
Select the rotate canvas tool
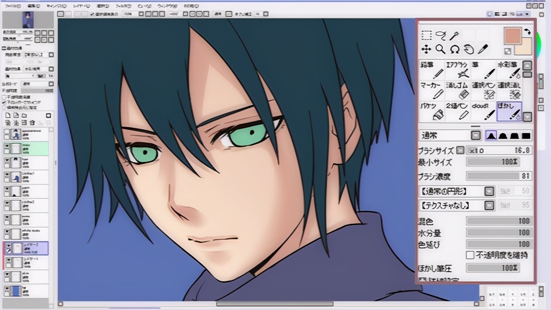click(454, 49)
